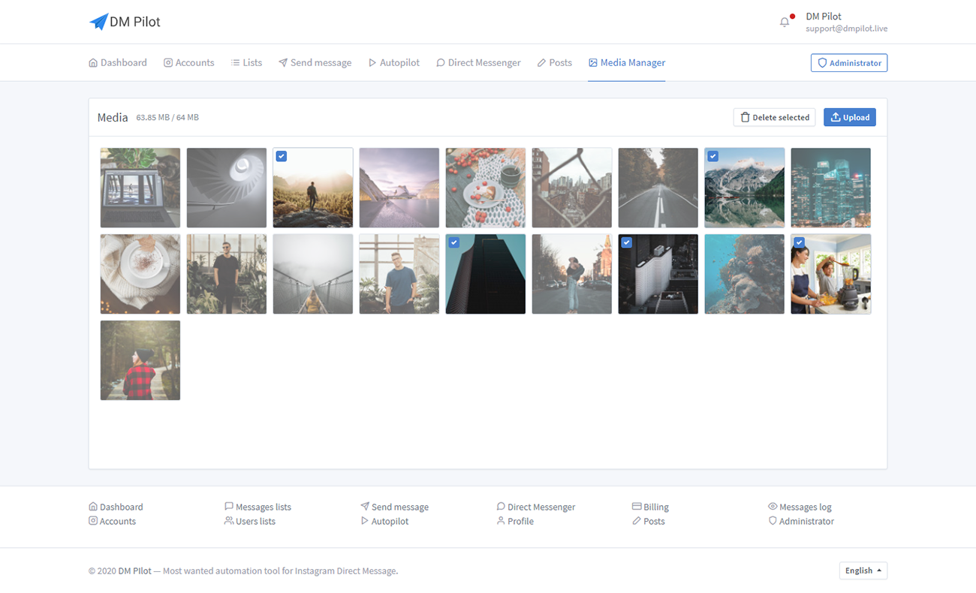The width and height of the screenshot is (976, 593).
Task: Switch to the Autopilot tab
Action: coord(394,63)
